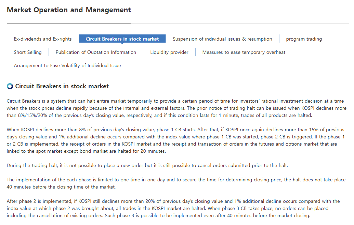Switch to the program trading tab
The image size is (354, 225).
tap(304, 39)
